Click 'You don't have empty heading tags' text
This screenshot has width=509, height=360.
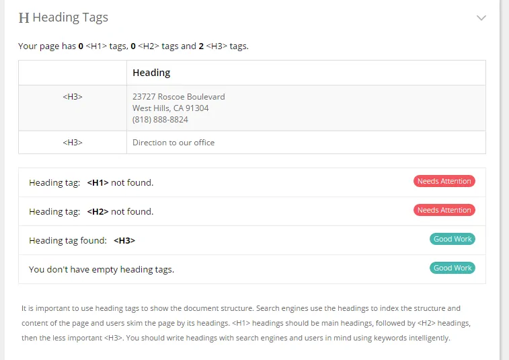(102, 269)
